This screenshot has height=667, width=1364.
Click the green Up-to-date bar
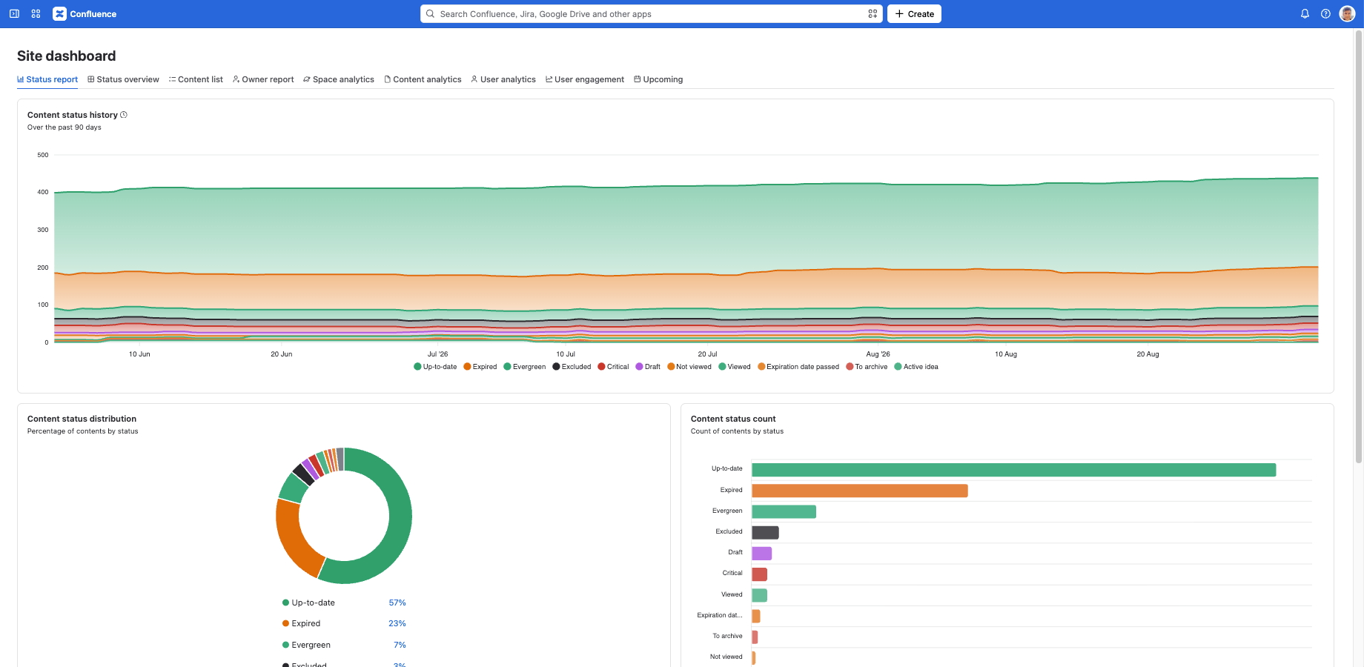(1013, 470)
